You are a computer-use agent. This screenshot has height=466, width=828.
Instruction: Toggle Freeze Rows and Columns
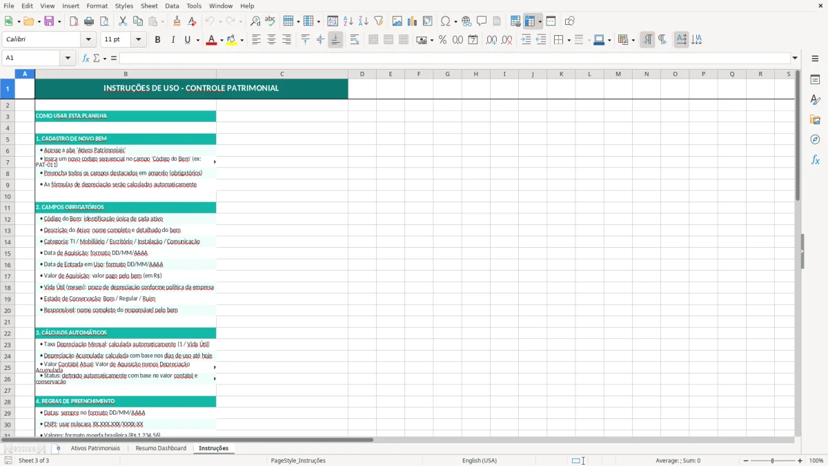click(529, 21)
